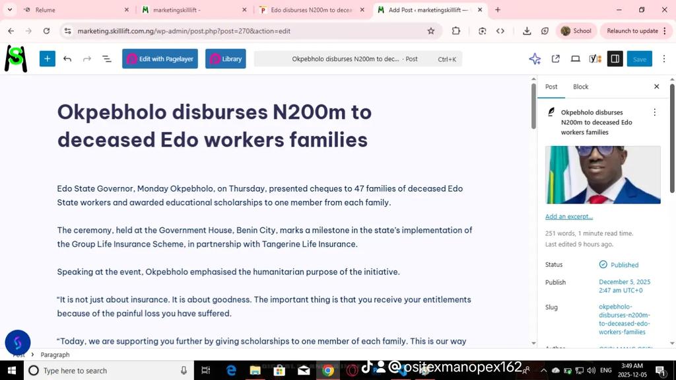Close the settings sidebar
676x380 pixels.
657,87
